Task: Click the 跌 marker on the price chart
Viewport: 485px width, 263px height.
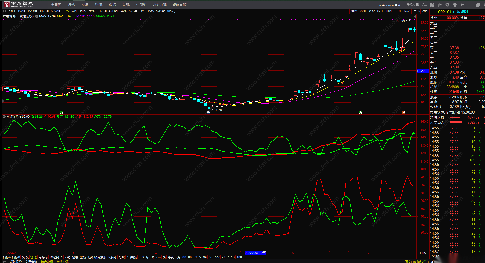Action: click(360, 112)
